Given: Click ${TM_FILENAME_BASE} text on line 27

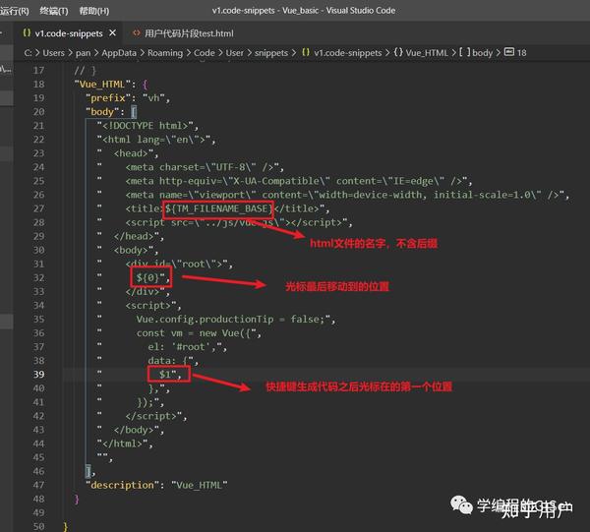Looking at the screenshot, I should tap(218, 208).
